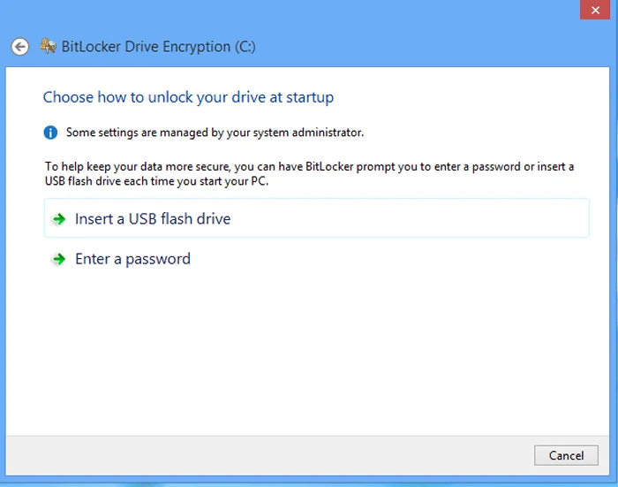Choose Insert a USB flash drive option
Image resolution: width=618 pixels, height=487 pixels.
click(x=316, y=218)
